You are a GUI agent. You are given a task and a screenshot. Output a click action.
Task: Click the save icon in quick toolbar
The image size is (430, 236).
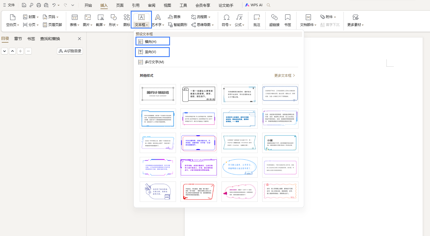click(x=24, y=5)
